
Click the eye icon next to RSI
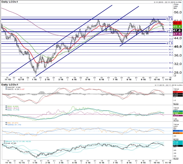click(x=6, y=123)
